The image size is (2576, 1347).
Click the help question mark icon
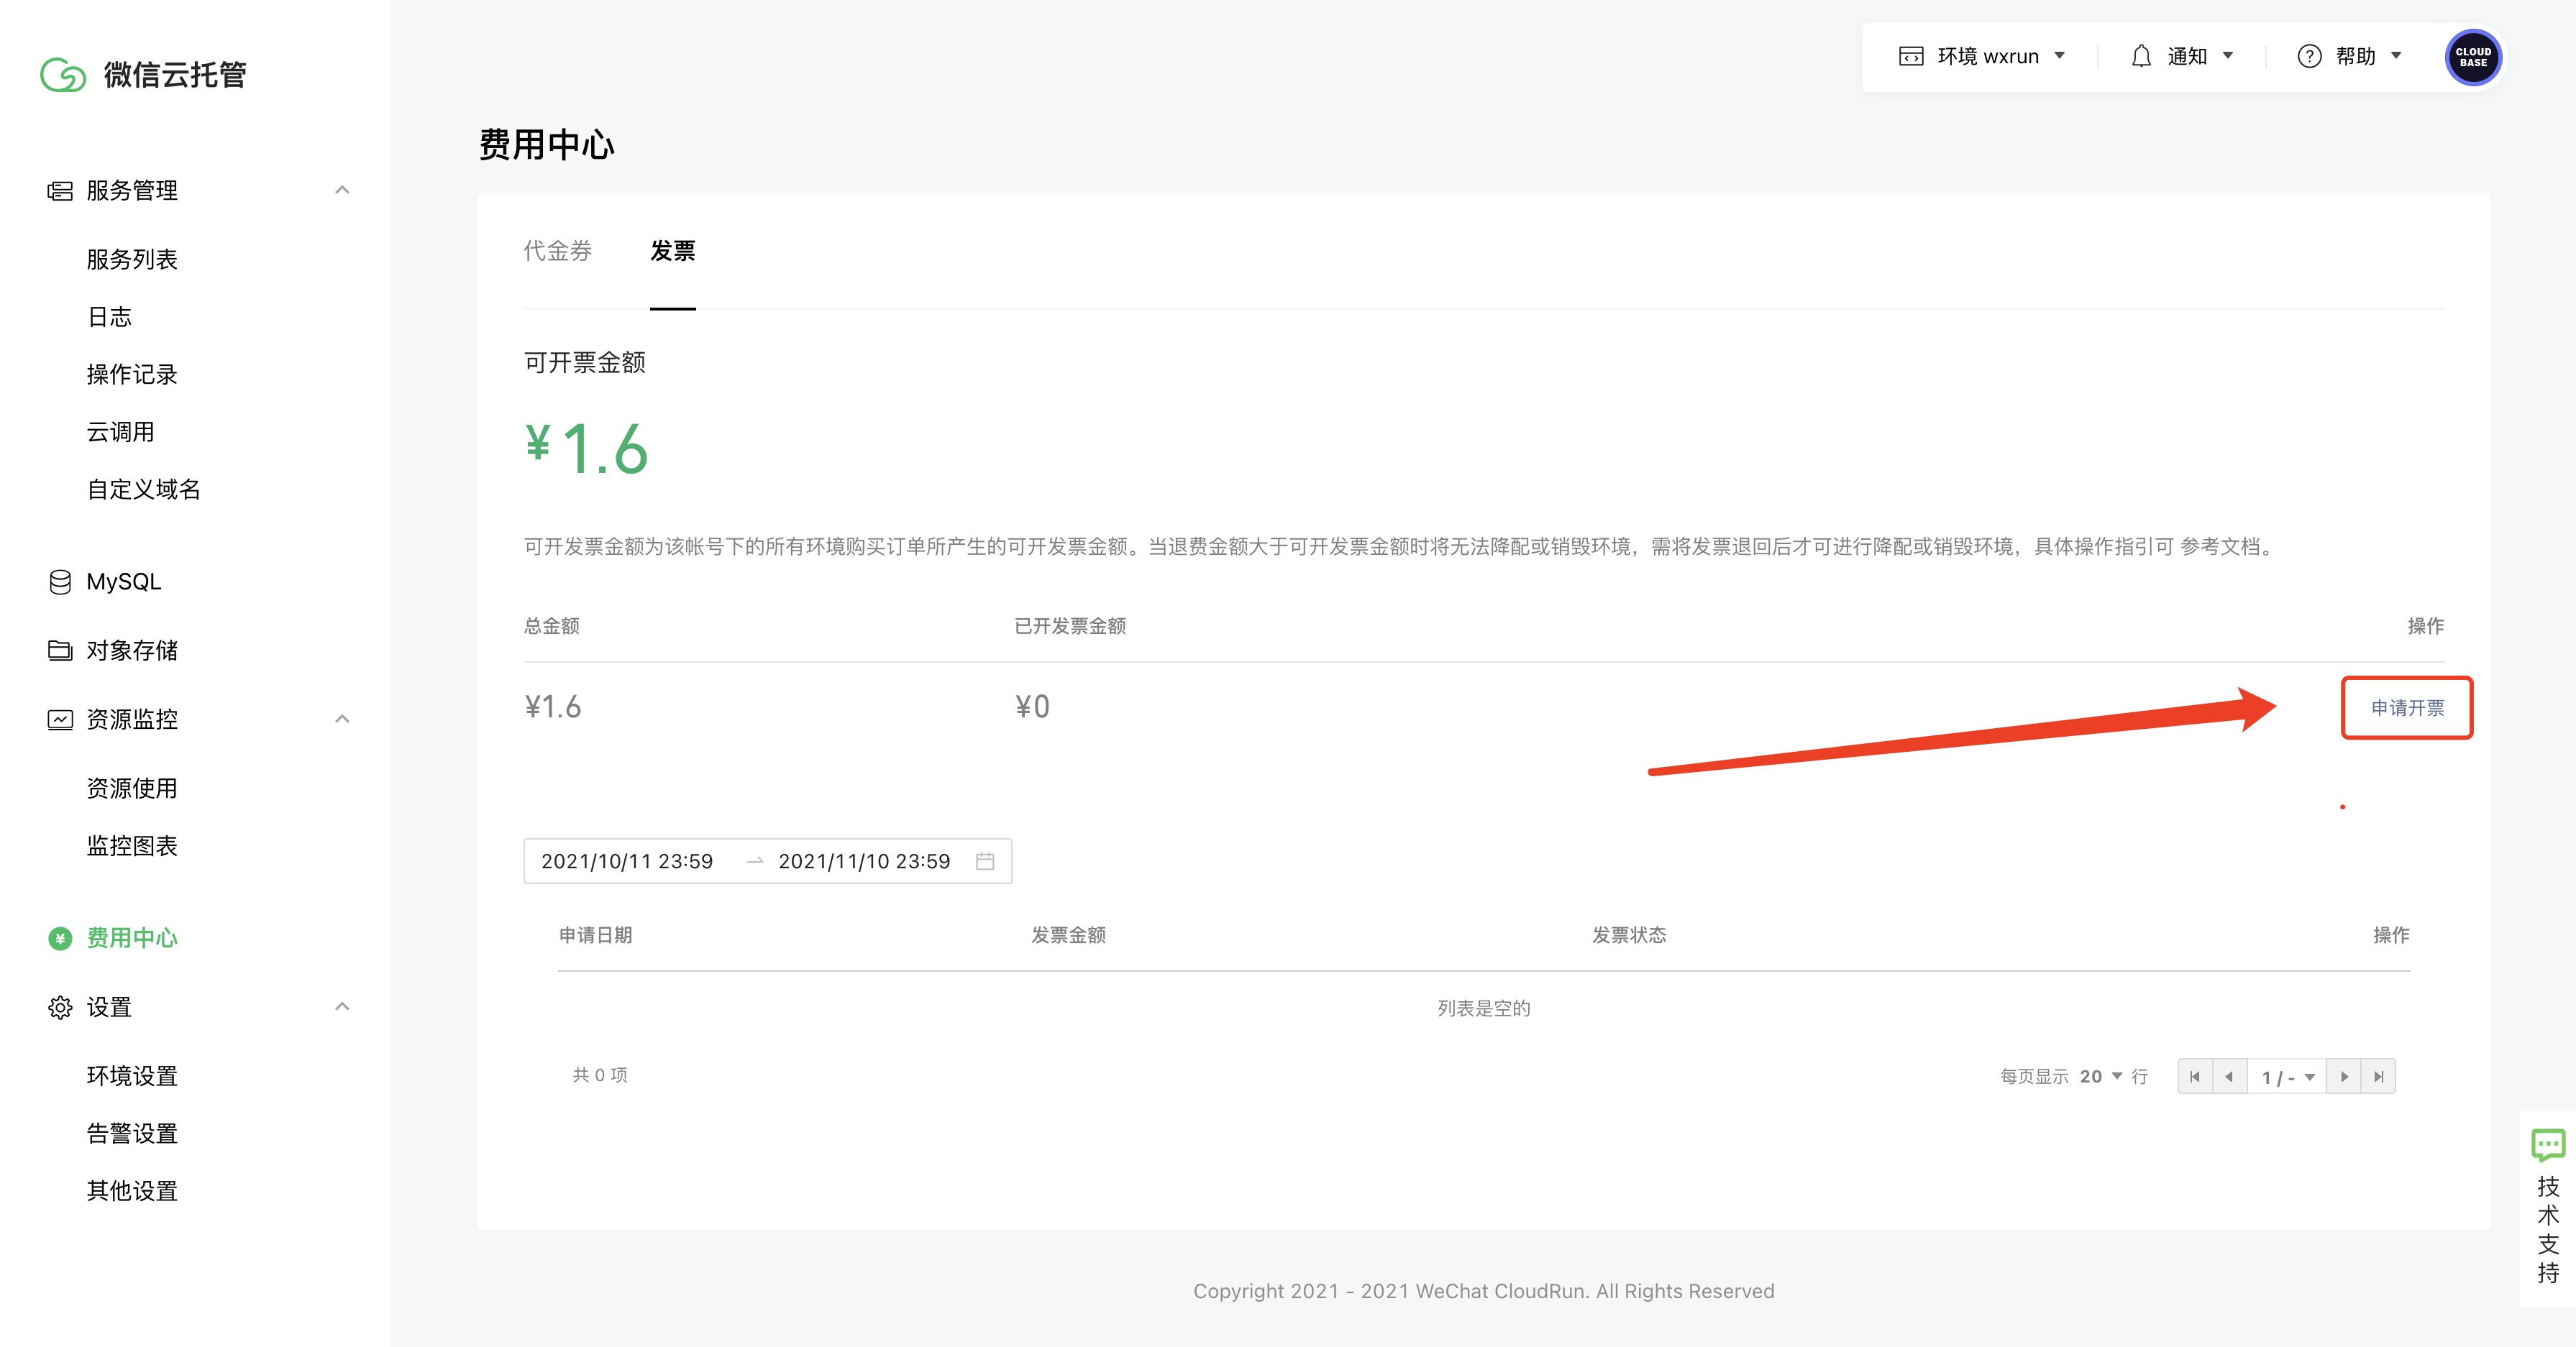[2309, 56]
